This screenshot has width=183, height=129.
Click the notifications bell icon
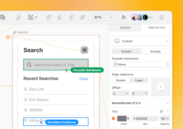click(x=161, y=17)
